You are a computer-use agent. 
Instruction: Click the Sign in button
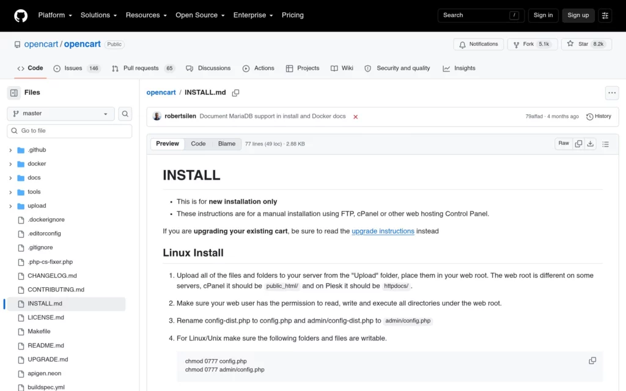[543, 15]
